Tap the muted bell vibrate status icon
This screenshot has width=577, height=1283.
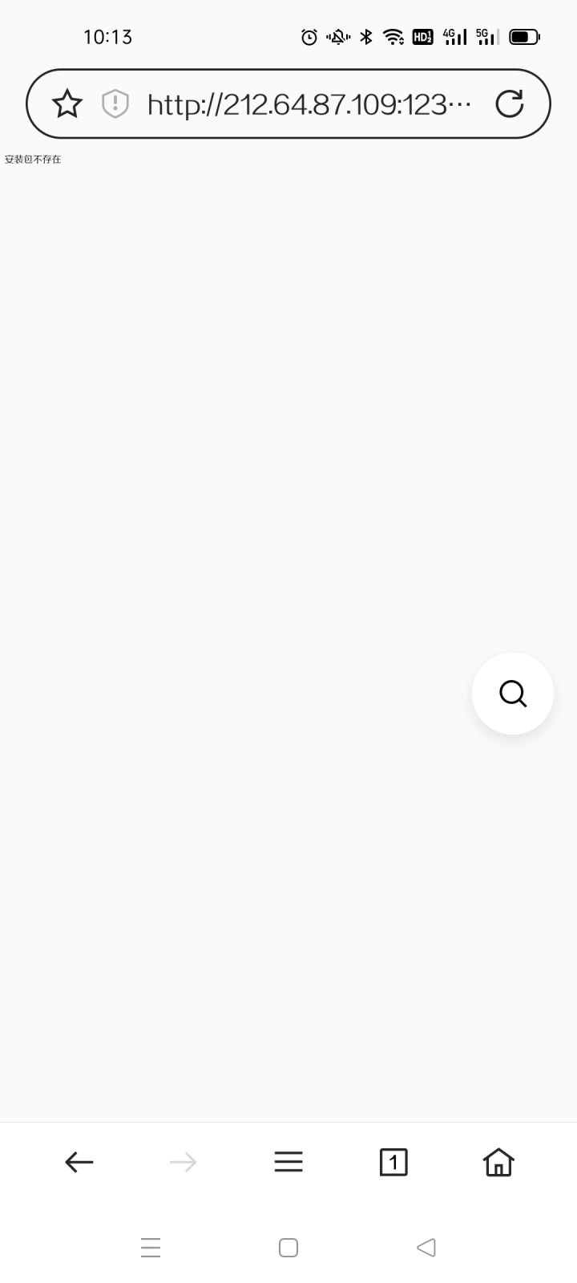pos(338,37)
